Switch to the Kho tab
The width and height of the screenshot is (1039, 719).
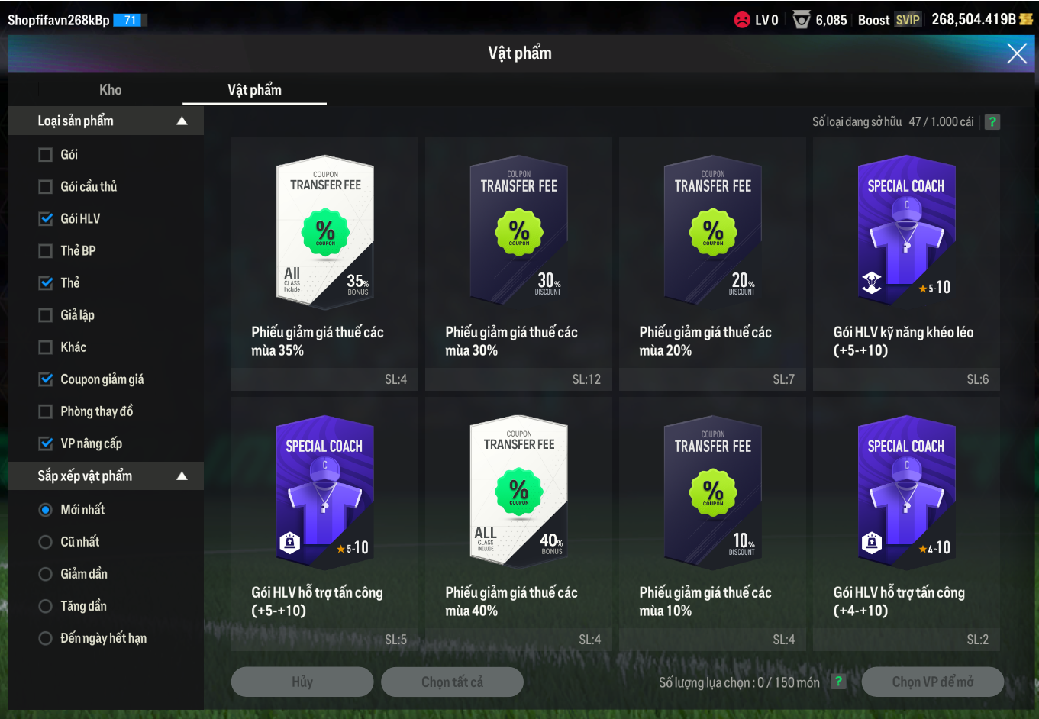[111, 90]
